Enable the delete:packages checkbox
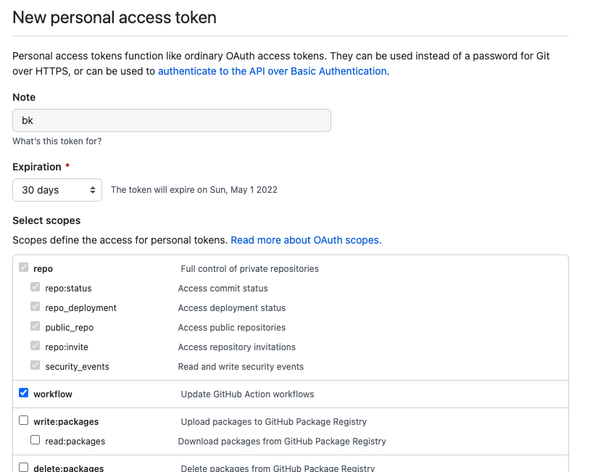 [x=23, y=468]
